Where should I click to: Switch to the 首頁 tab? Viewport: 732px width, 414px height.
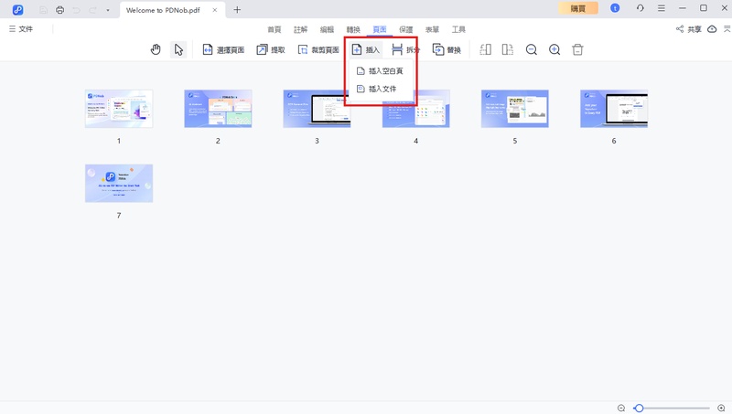coord(274,29)
